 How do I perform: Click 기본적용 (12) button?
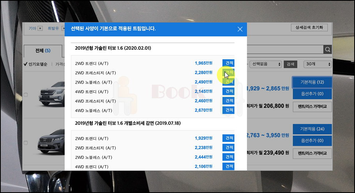(x=312, y=82)
